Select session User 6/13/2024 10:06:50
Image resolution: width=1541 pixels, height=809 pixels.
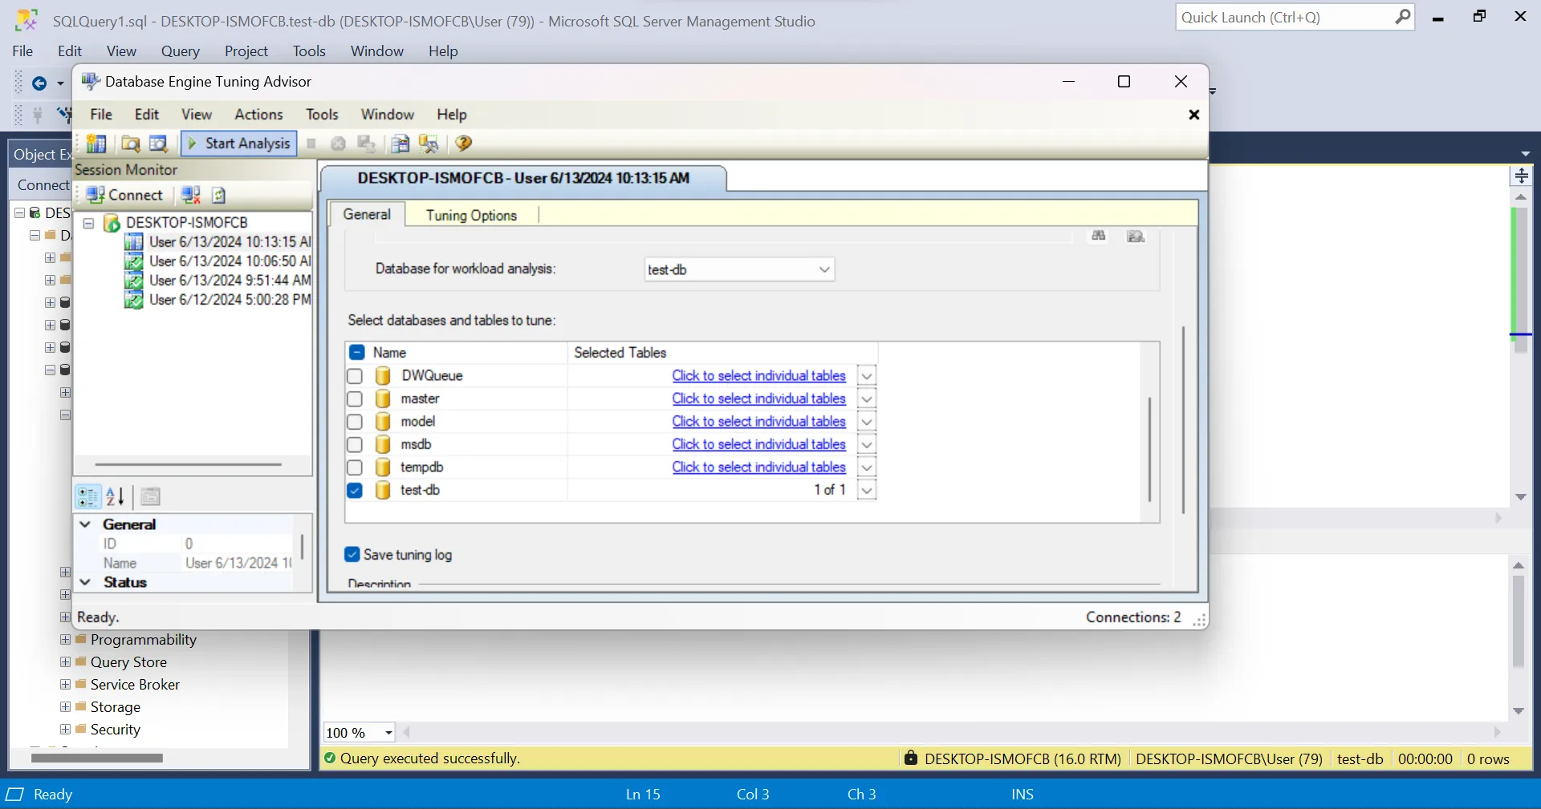(x=230, y=261)
